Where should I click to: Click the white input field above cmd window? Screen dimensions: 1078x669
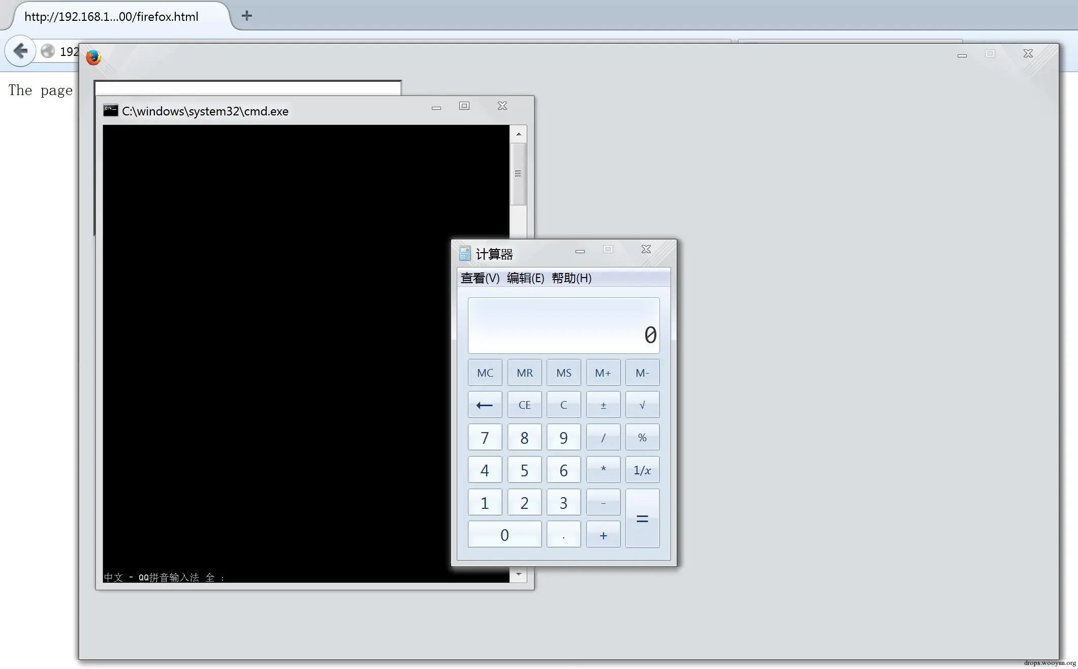tap(247, 88)
